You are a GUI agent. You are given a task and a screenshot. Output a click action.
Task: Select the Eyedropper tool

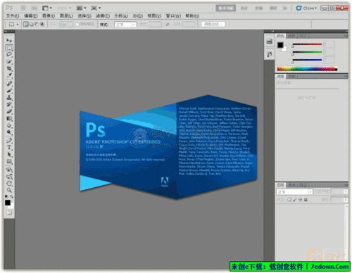point(9,75)
